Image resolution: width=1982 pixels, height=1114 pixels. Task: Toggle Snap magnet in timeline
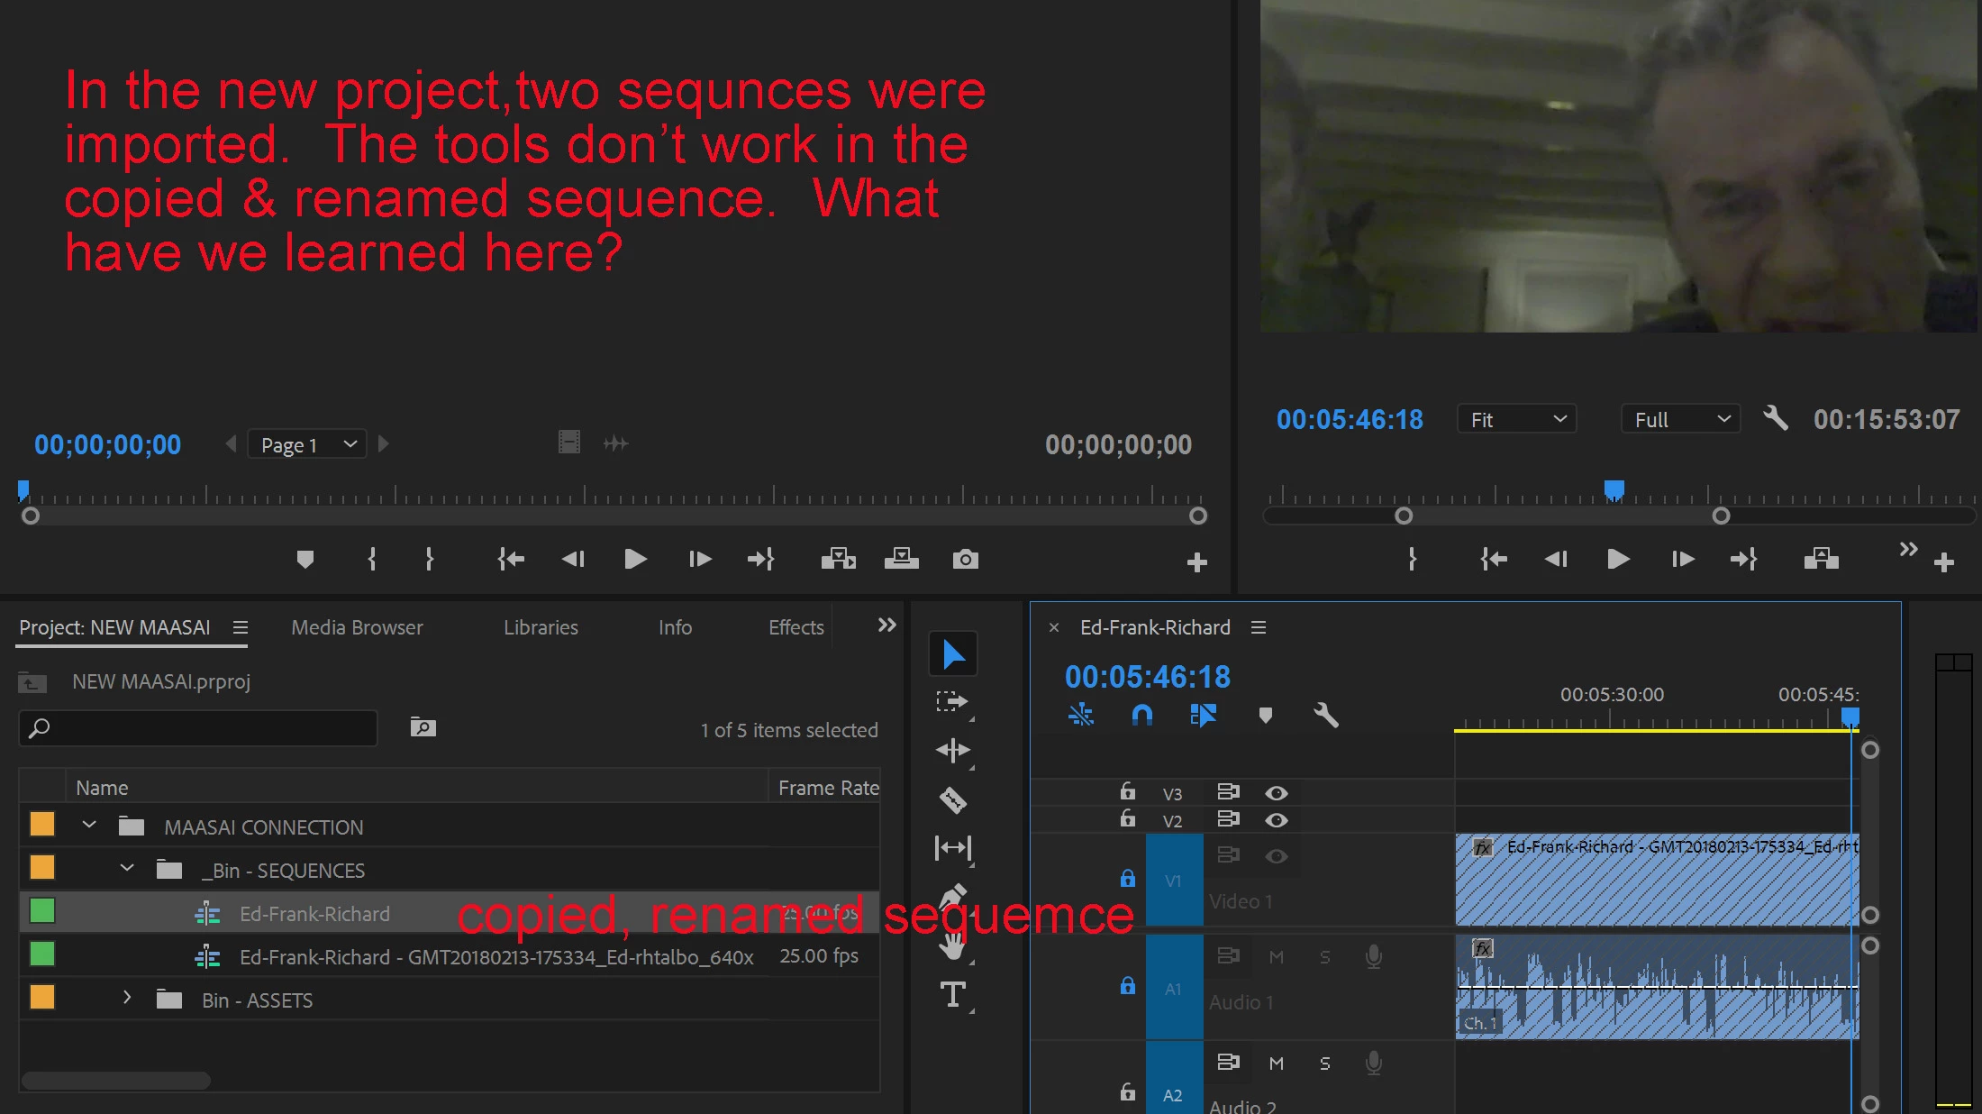[1141, 716]
